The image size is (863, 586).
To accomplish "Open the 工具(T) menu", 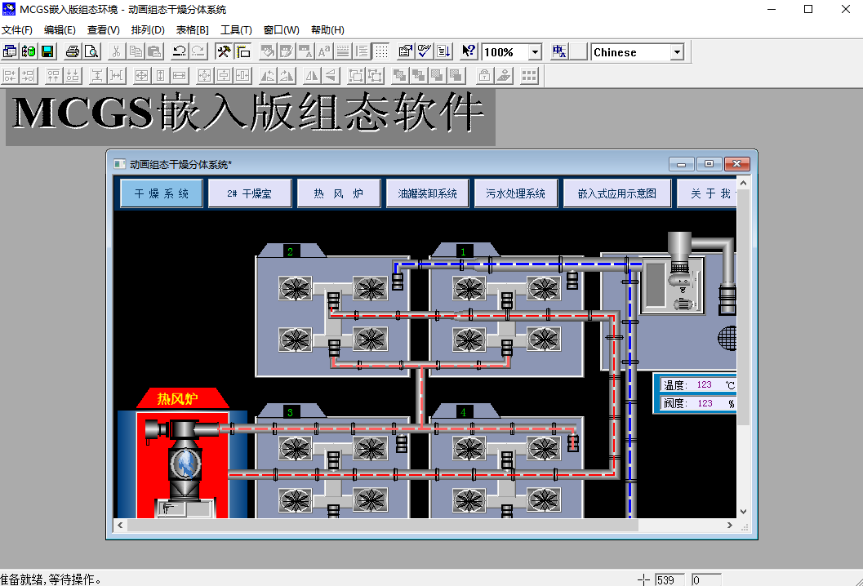I will click(x=236, y=29).
